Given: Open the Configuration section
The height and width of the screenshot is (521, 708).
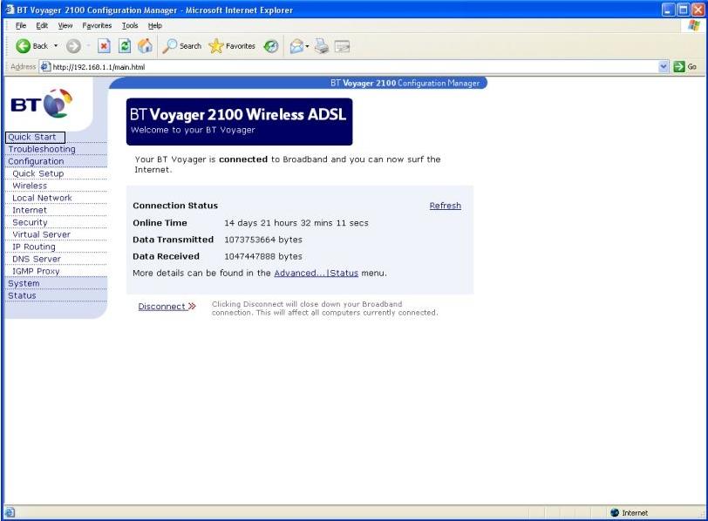Looking at the screenshot, I should click(x=36, y=161).
